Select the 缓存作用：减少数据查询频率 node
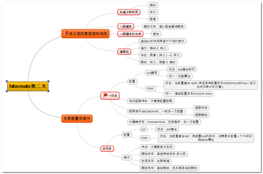 coord(164,26)
